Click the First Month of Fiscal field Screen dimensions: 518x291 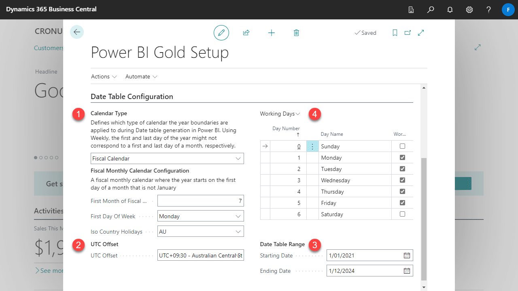(x=201, y=201)
